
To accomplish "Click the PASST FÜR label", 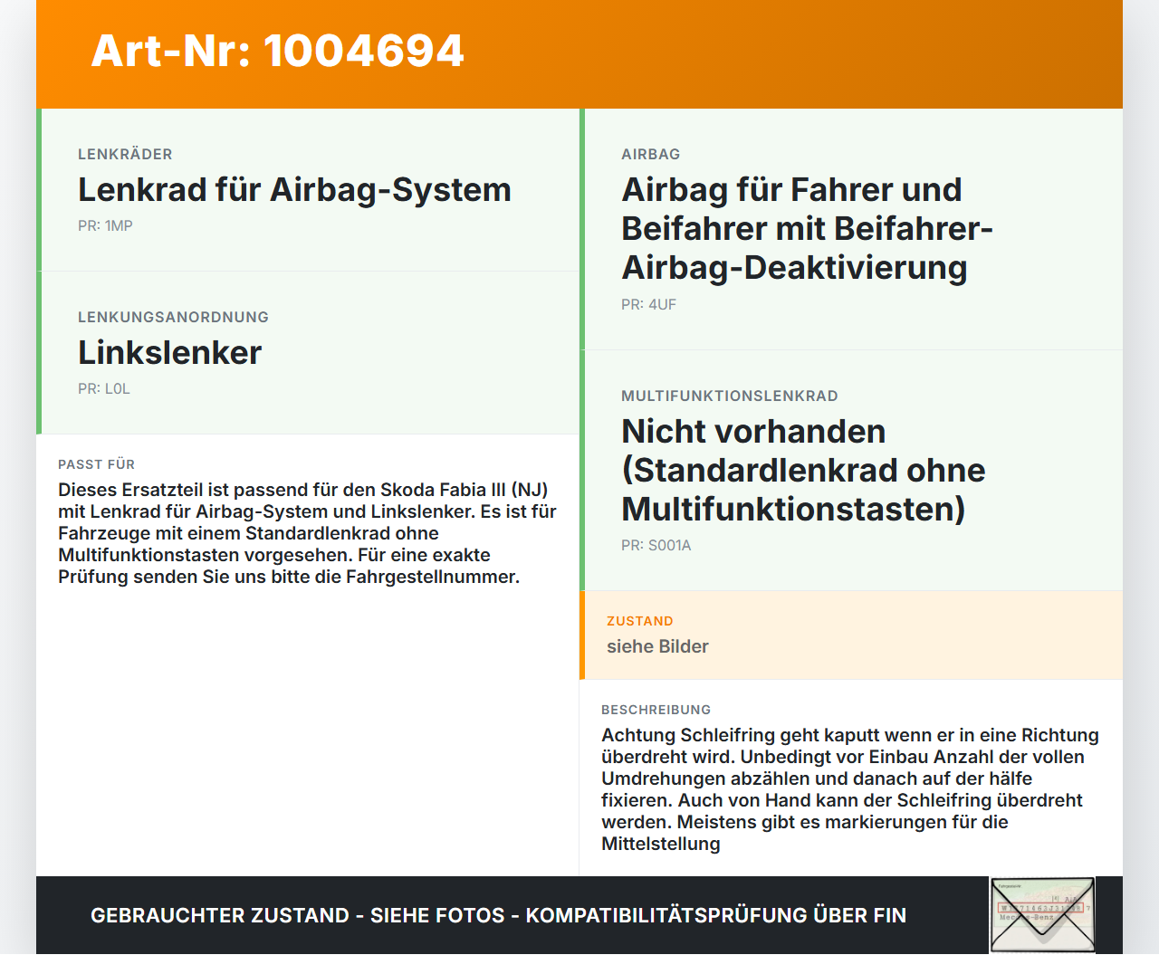I will point(96,464).
